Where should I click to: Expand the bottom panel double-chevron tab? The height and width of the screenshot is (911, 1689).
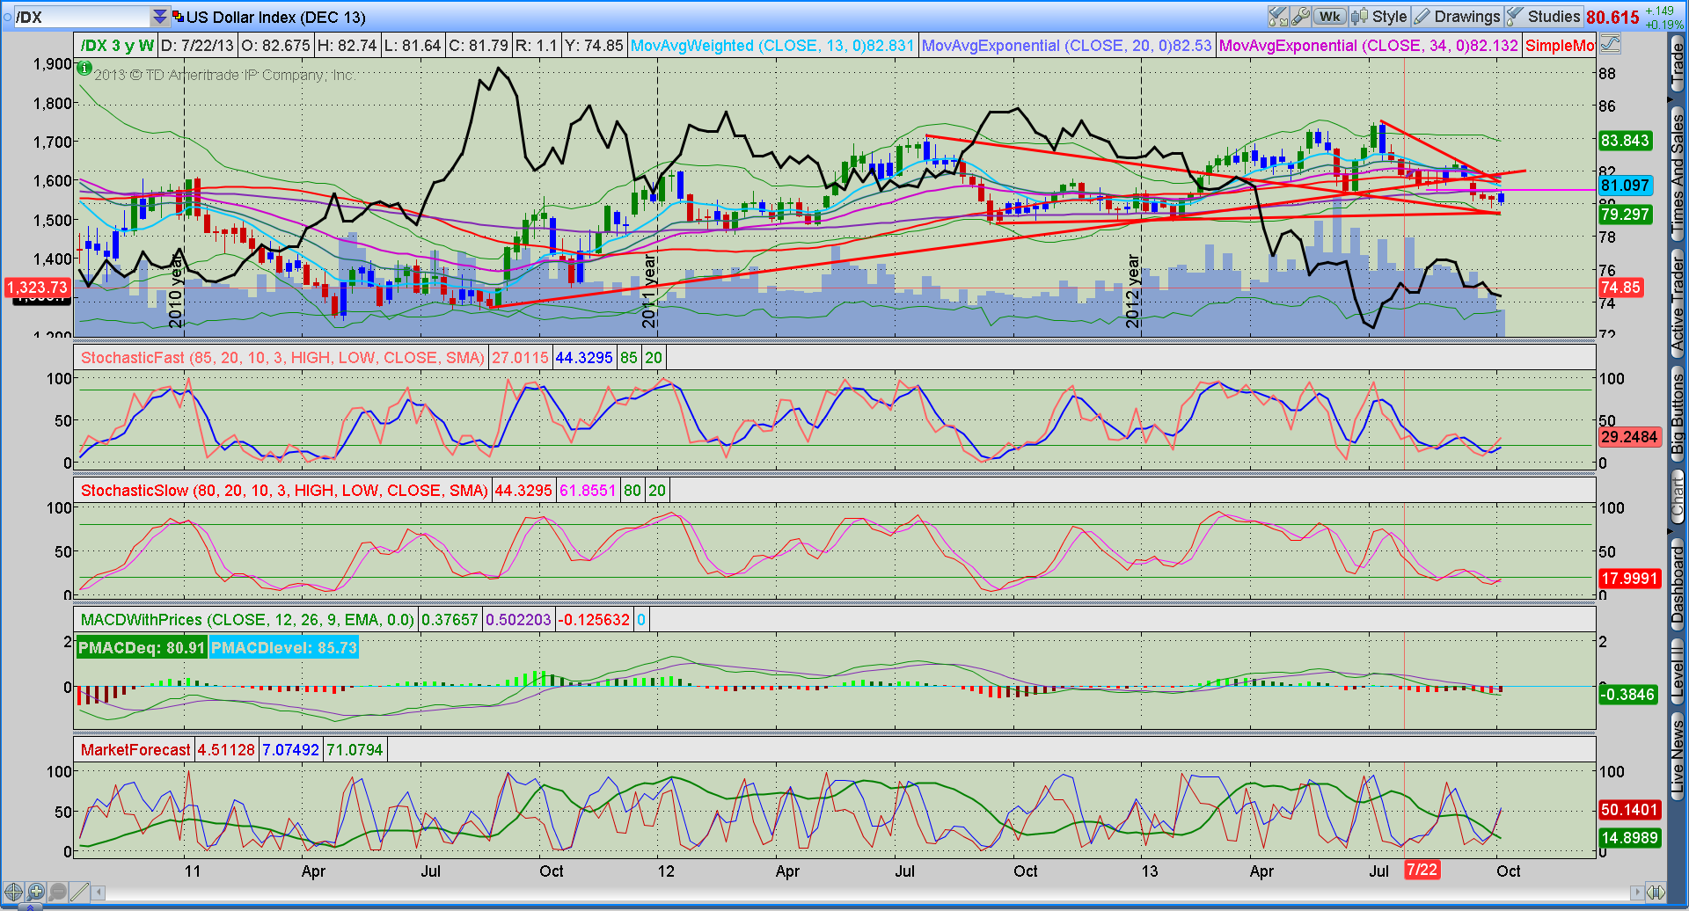(x=29, y=907)
